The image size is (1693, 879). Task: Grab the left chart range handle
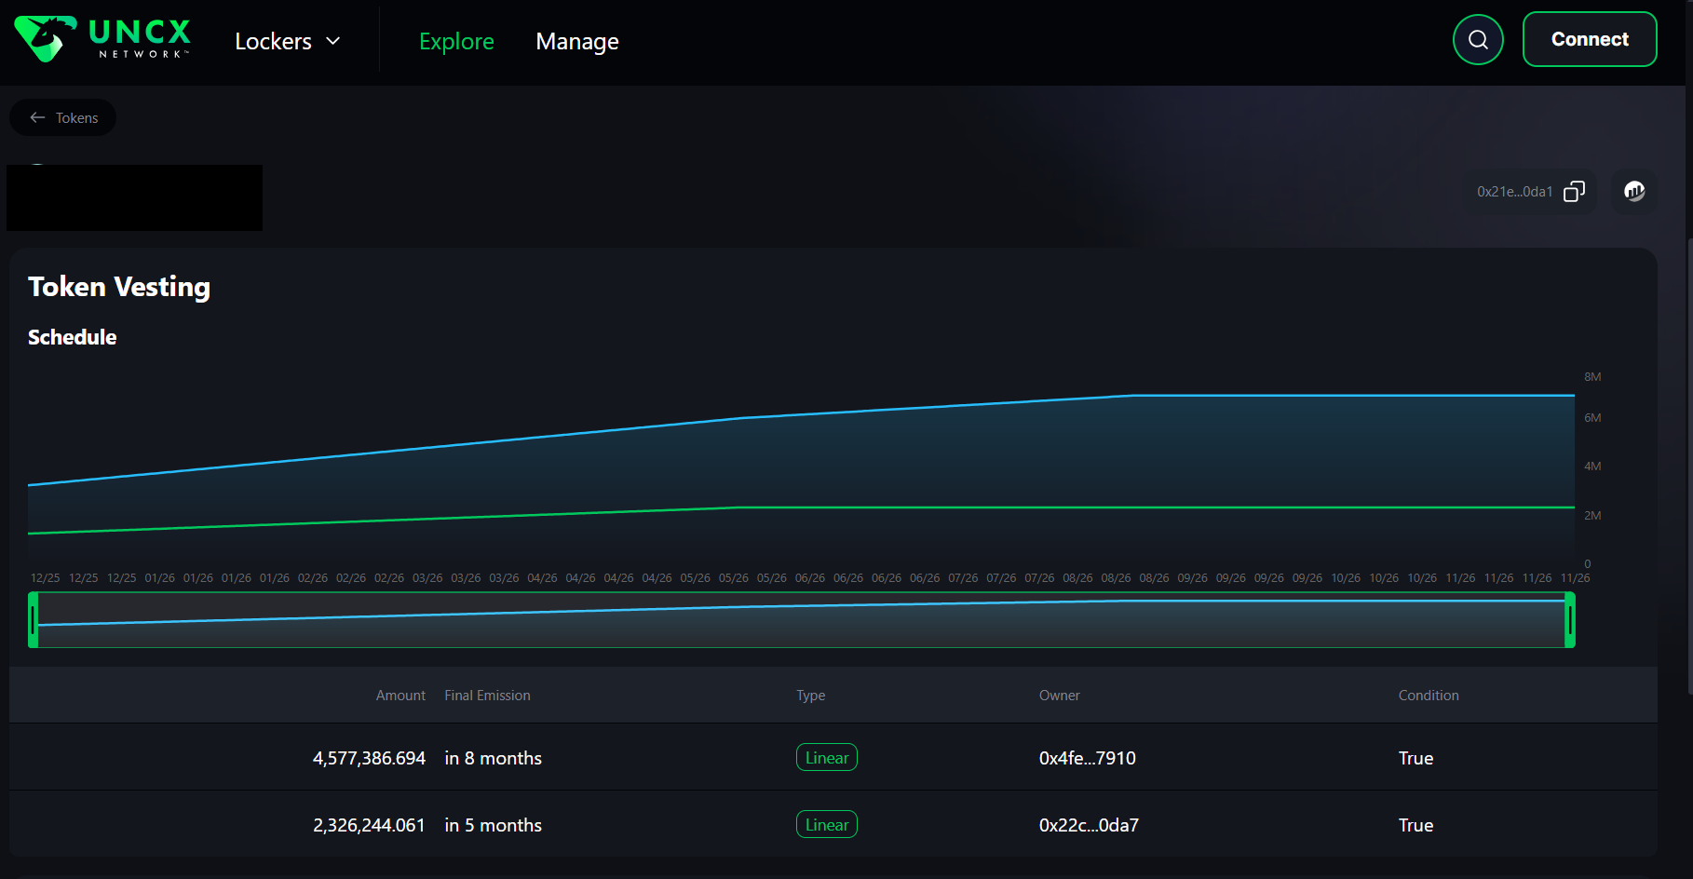[34, 620]
